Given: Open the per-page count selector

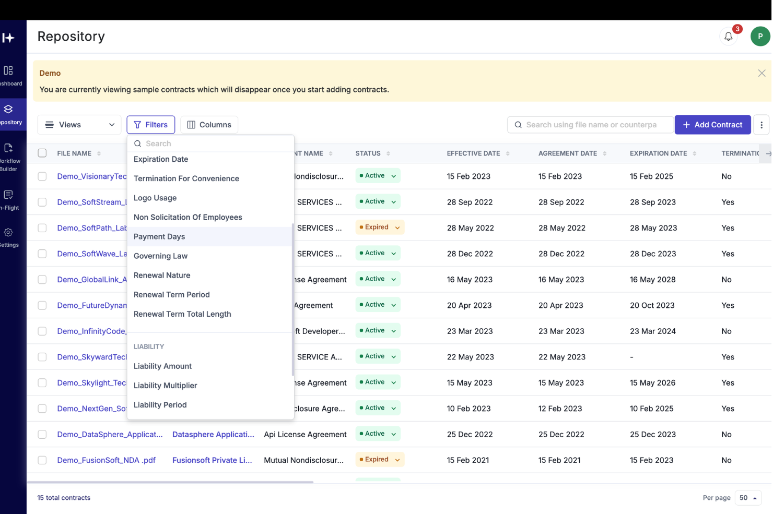Looking at the screenshot, I should click(x=748, y=498).
